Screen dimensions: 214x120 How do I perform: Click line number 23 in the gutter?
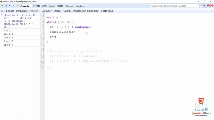[43, 68]
